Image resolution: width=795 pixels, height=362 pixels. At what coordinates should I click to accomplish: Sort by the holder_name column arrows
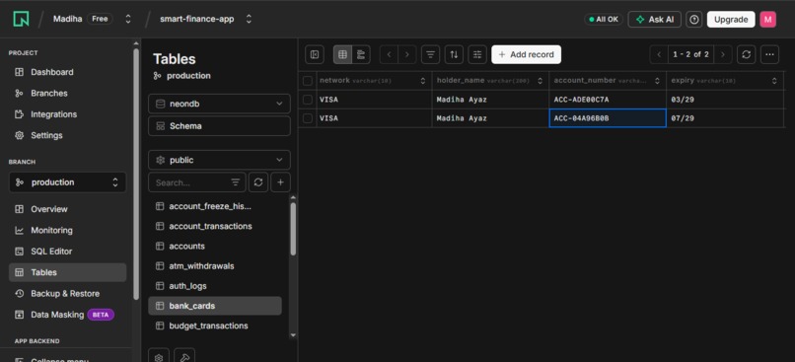(540, 81)
